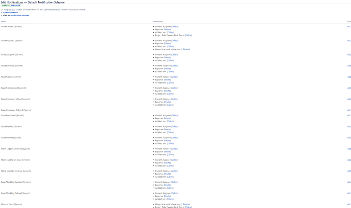Delete Current Assignee from Issue Resolved
351x208 pixels.
click(x=175, y=66)
